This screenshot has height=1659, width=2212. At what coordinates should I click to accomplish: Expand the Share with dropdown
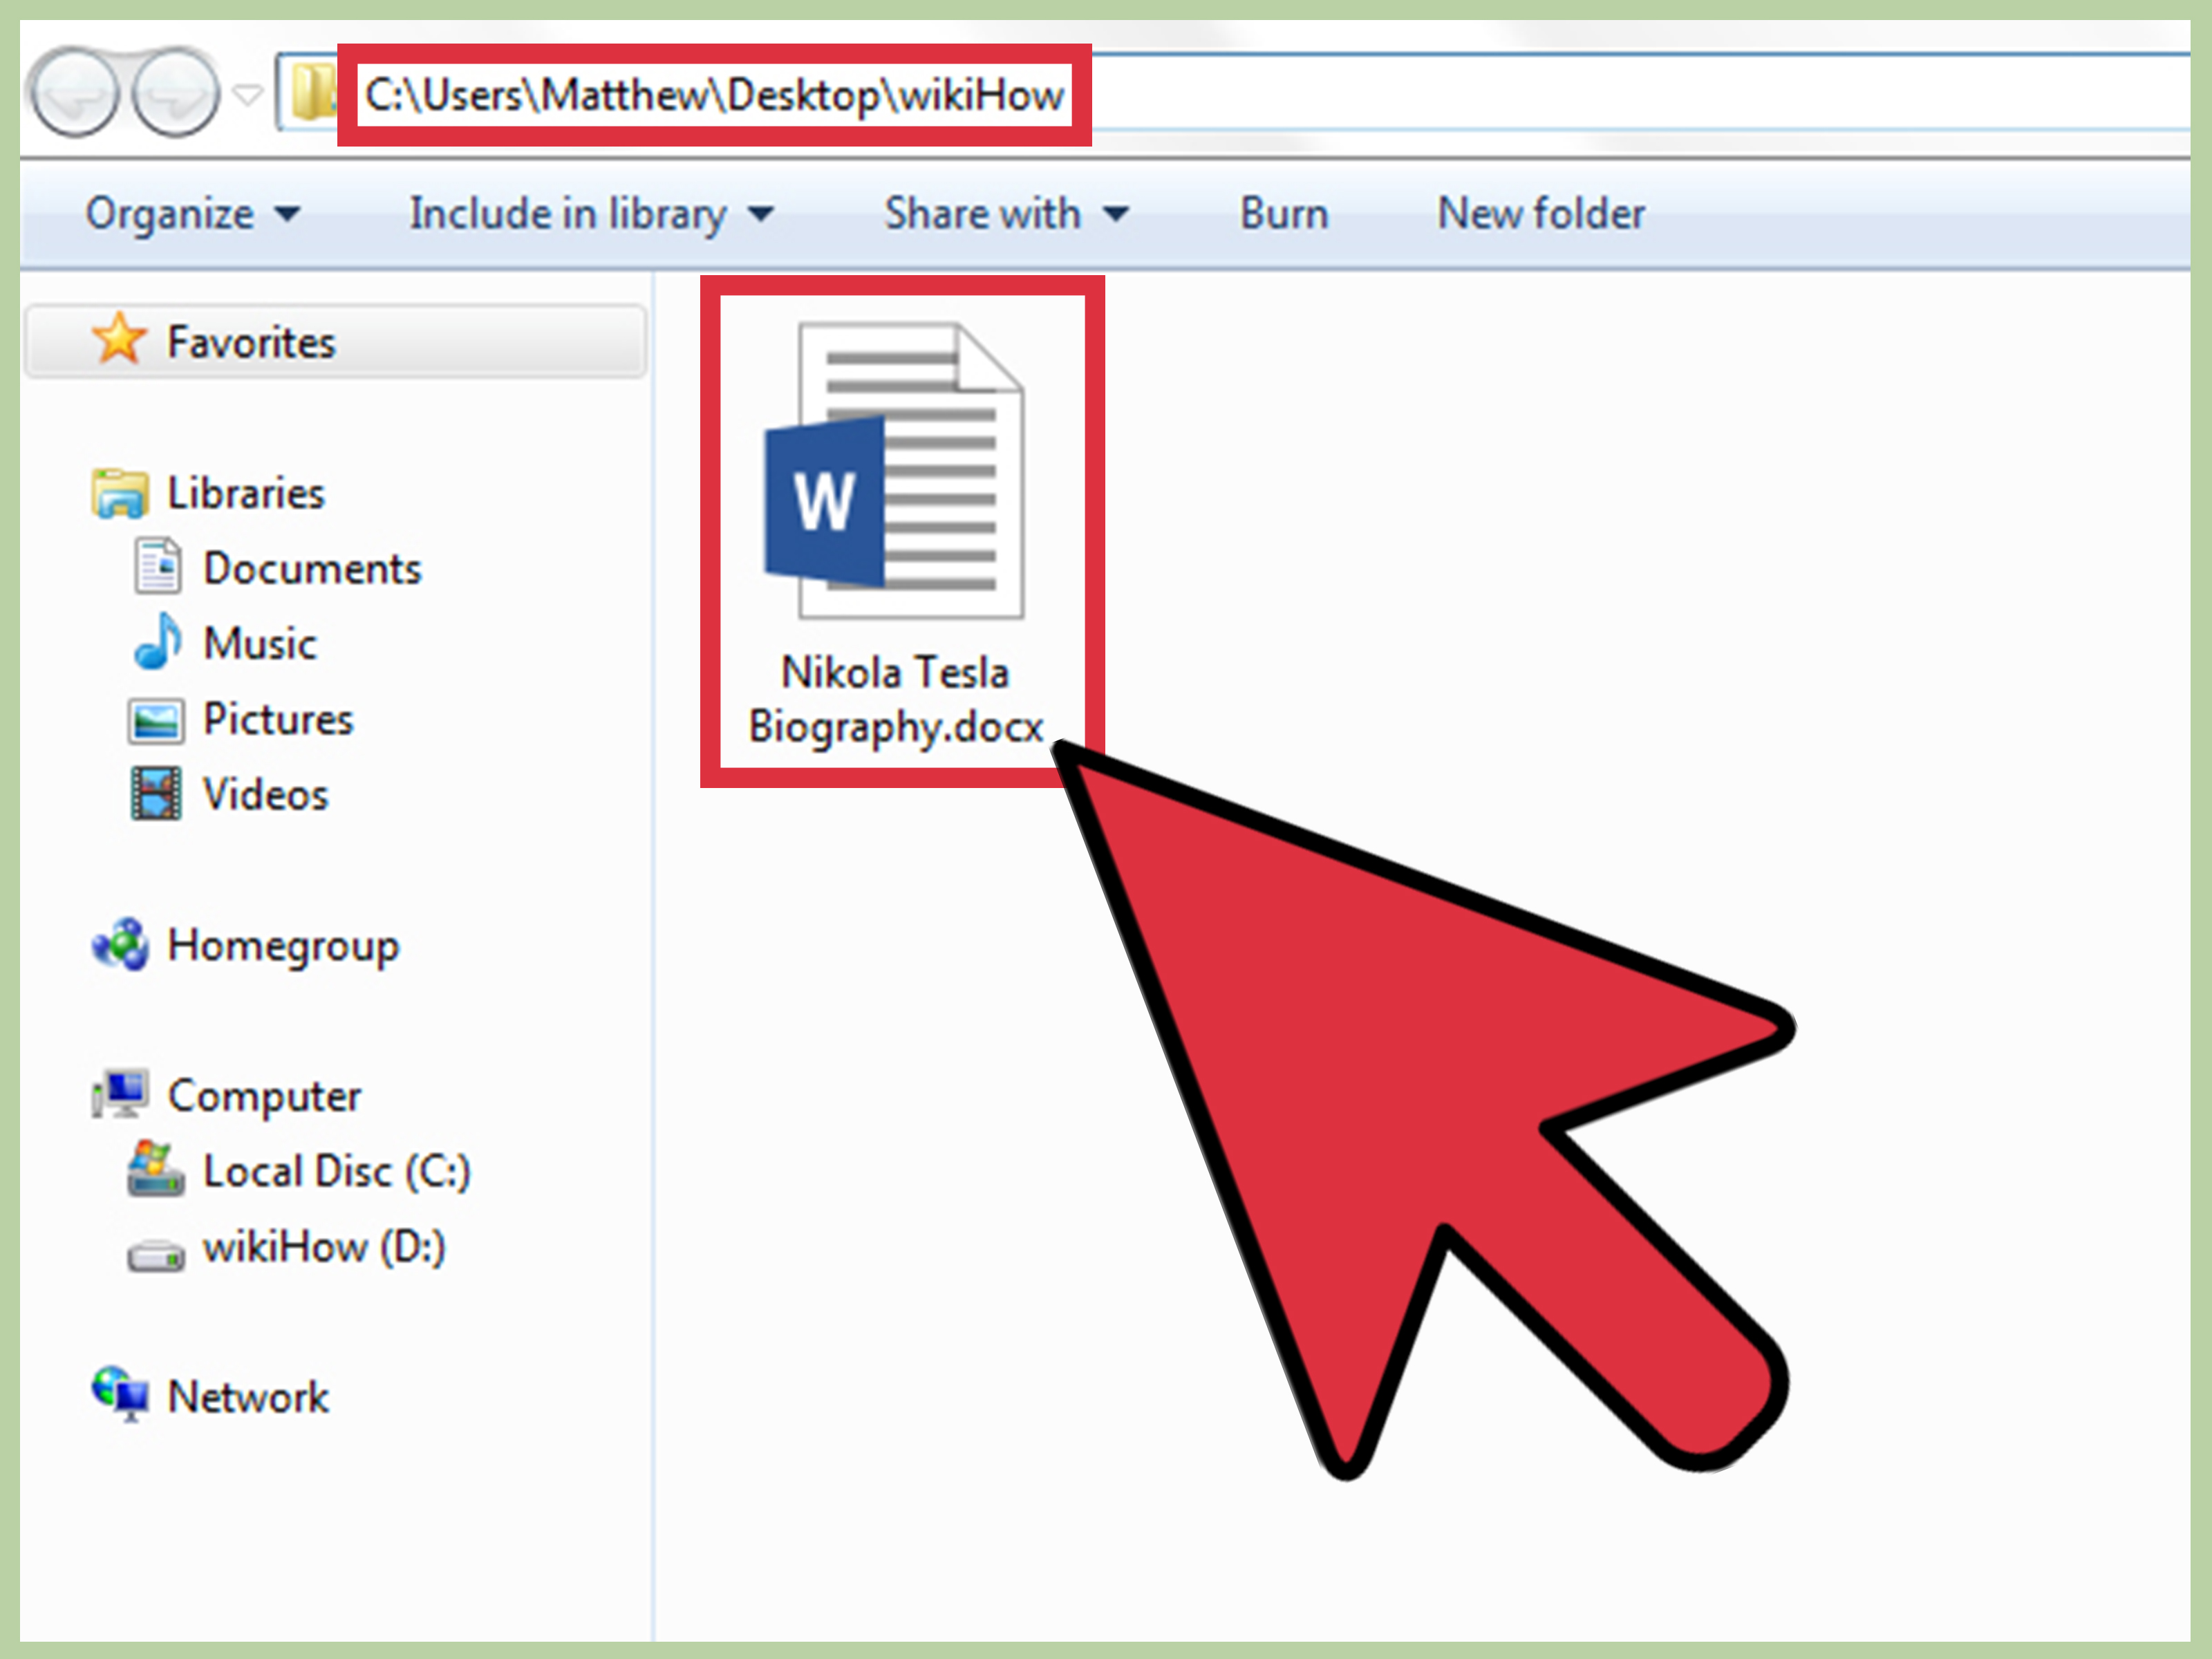[x=1005, y=213]
